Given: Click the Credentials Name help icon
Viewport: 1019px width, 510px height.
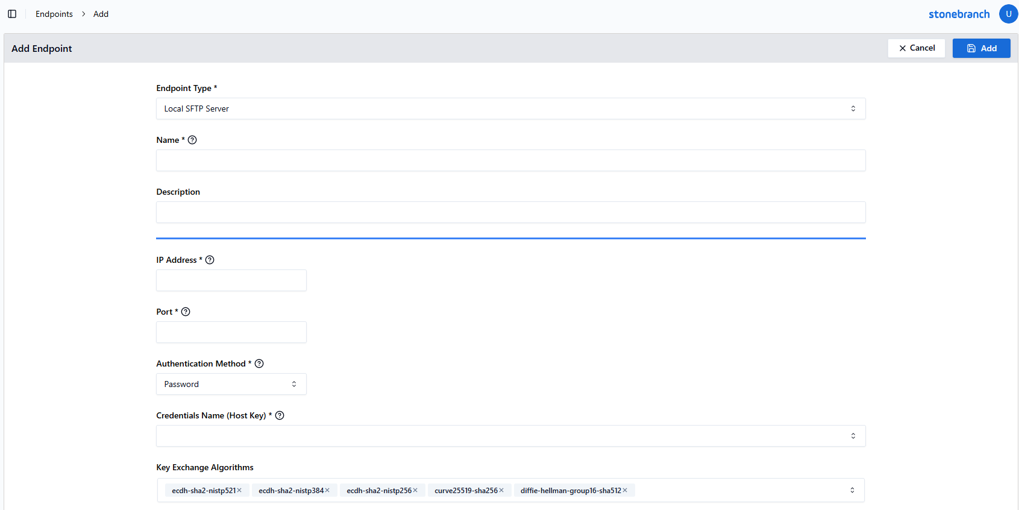Looking at the screenshot, I should click(x=280, y=415).
